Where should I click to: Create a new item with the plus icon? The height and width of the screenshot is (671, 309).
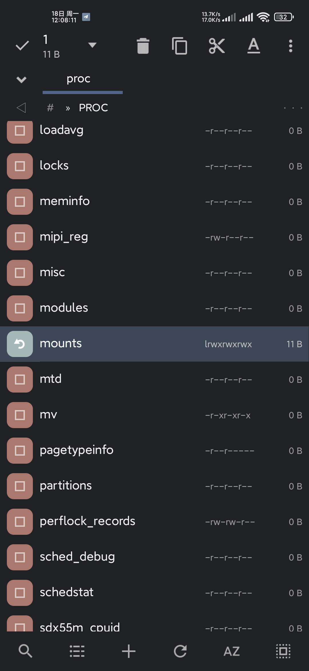tap(128, 651)
